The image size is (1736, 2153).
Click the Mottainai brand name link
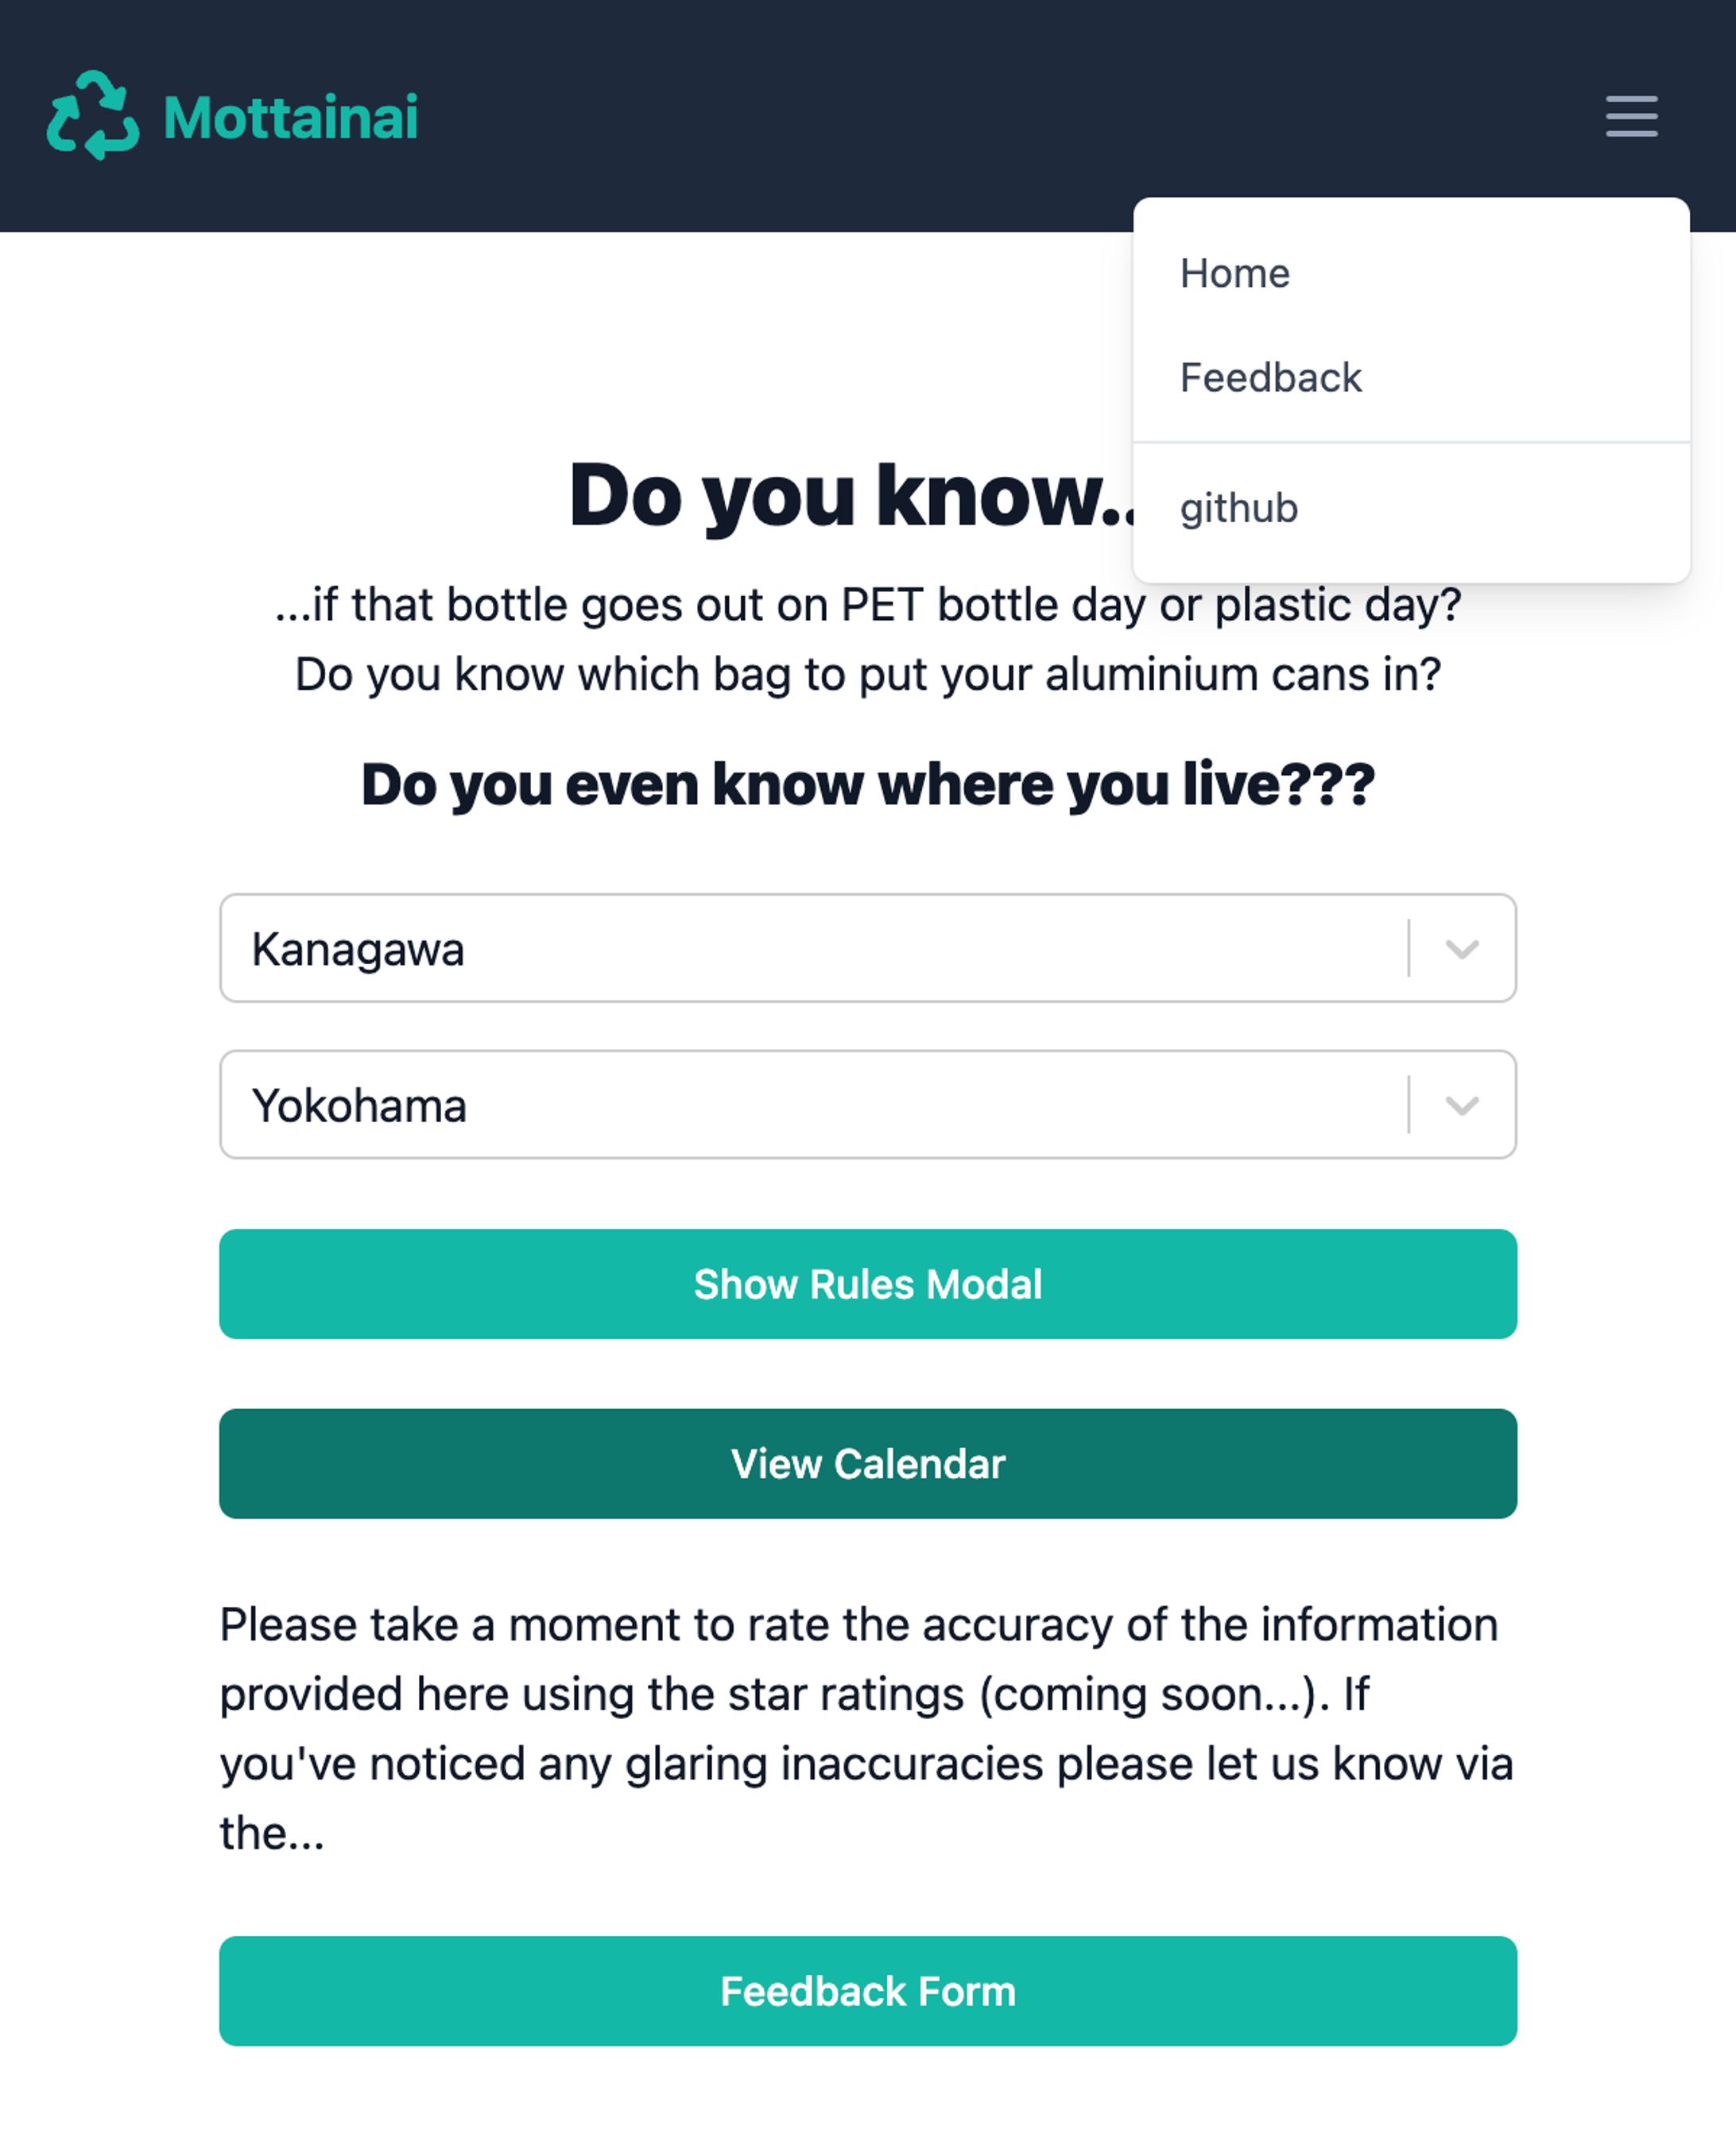tap(290, 117)
